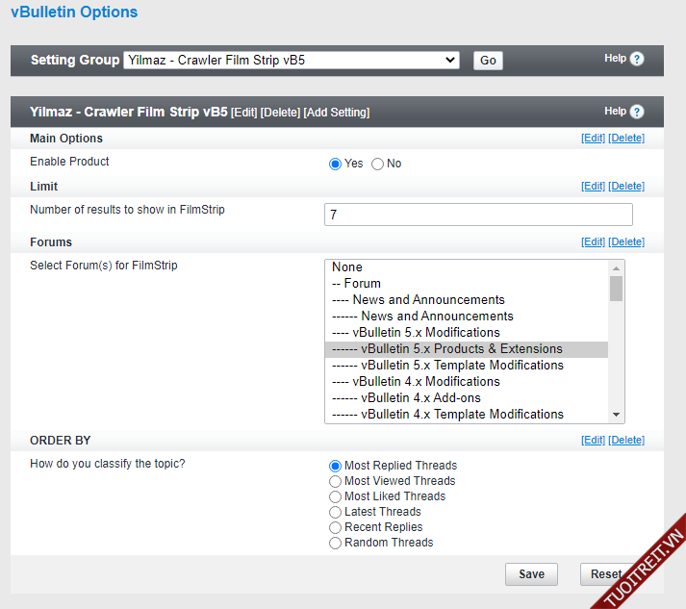Choose Random Threads ordering option
Image resolution: width=686 pixels, height=609 pixels.
[x=336, y=543]
